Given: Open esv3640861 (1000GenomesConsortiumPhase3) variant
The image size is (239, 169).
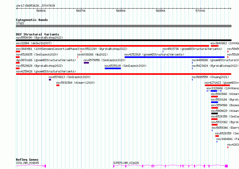Looking at the screenshot, I should tap(48, 49).
